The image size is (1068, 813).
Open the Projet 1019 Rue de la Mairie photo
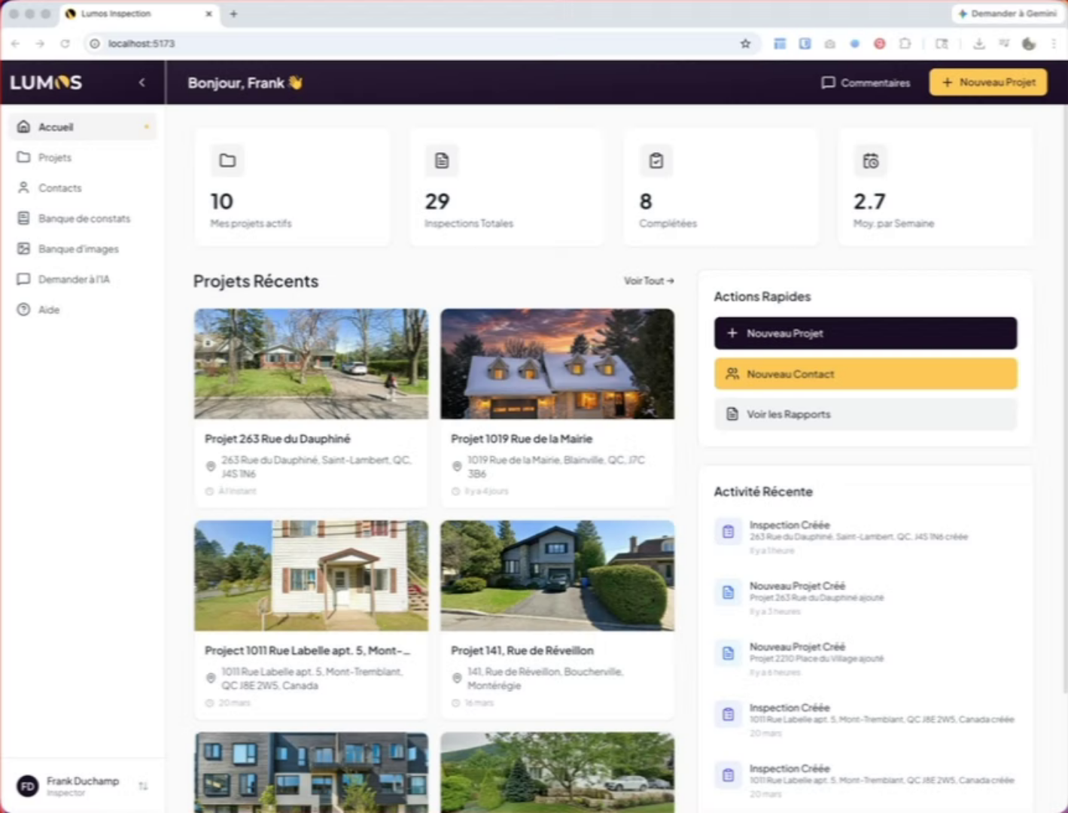[557, 364]
